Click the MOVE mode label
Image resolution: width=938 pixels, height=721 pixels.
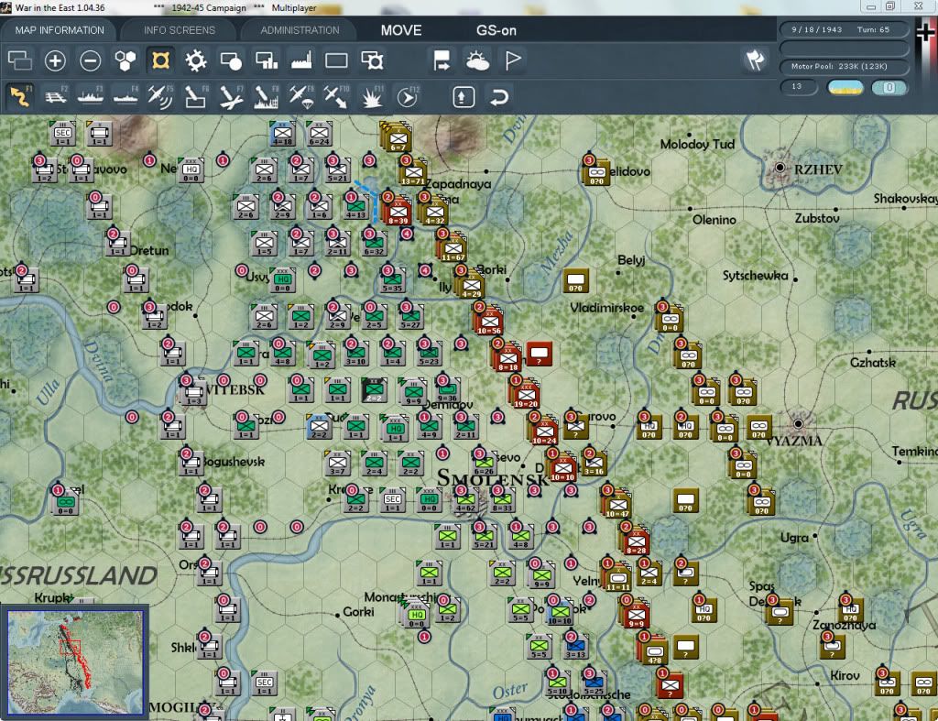pos(401,30)
